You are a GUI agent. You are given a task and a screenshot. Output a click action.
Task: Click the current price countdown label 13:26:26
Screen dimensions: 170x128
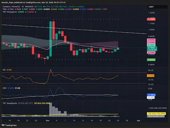point(152,50)
